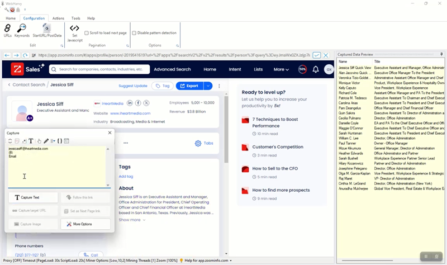Click the 50% progress ring icon
447x265 pixels.
(x=302, y=69)
